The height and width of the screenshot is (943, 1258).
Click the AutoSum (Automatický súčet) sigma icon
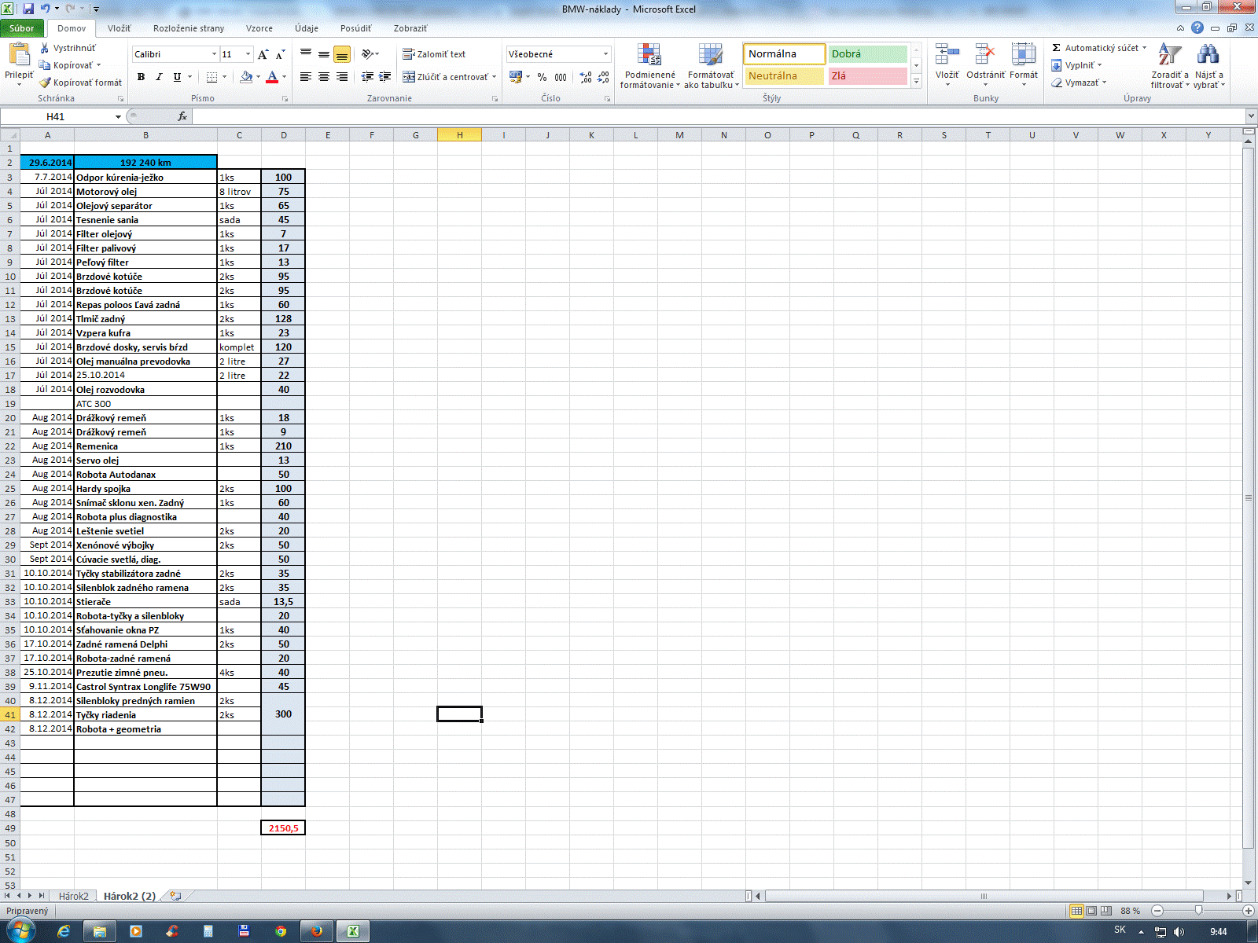coord(1057,48)
